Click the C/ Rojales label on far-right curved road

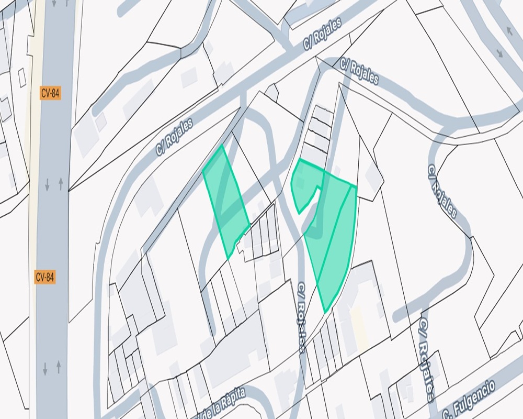441,192
